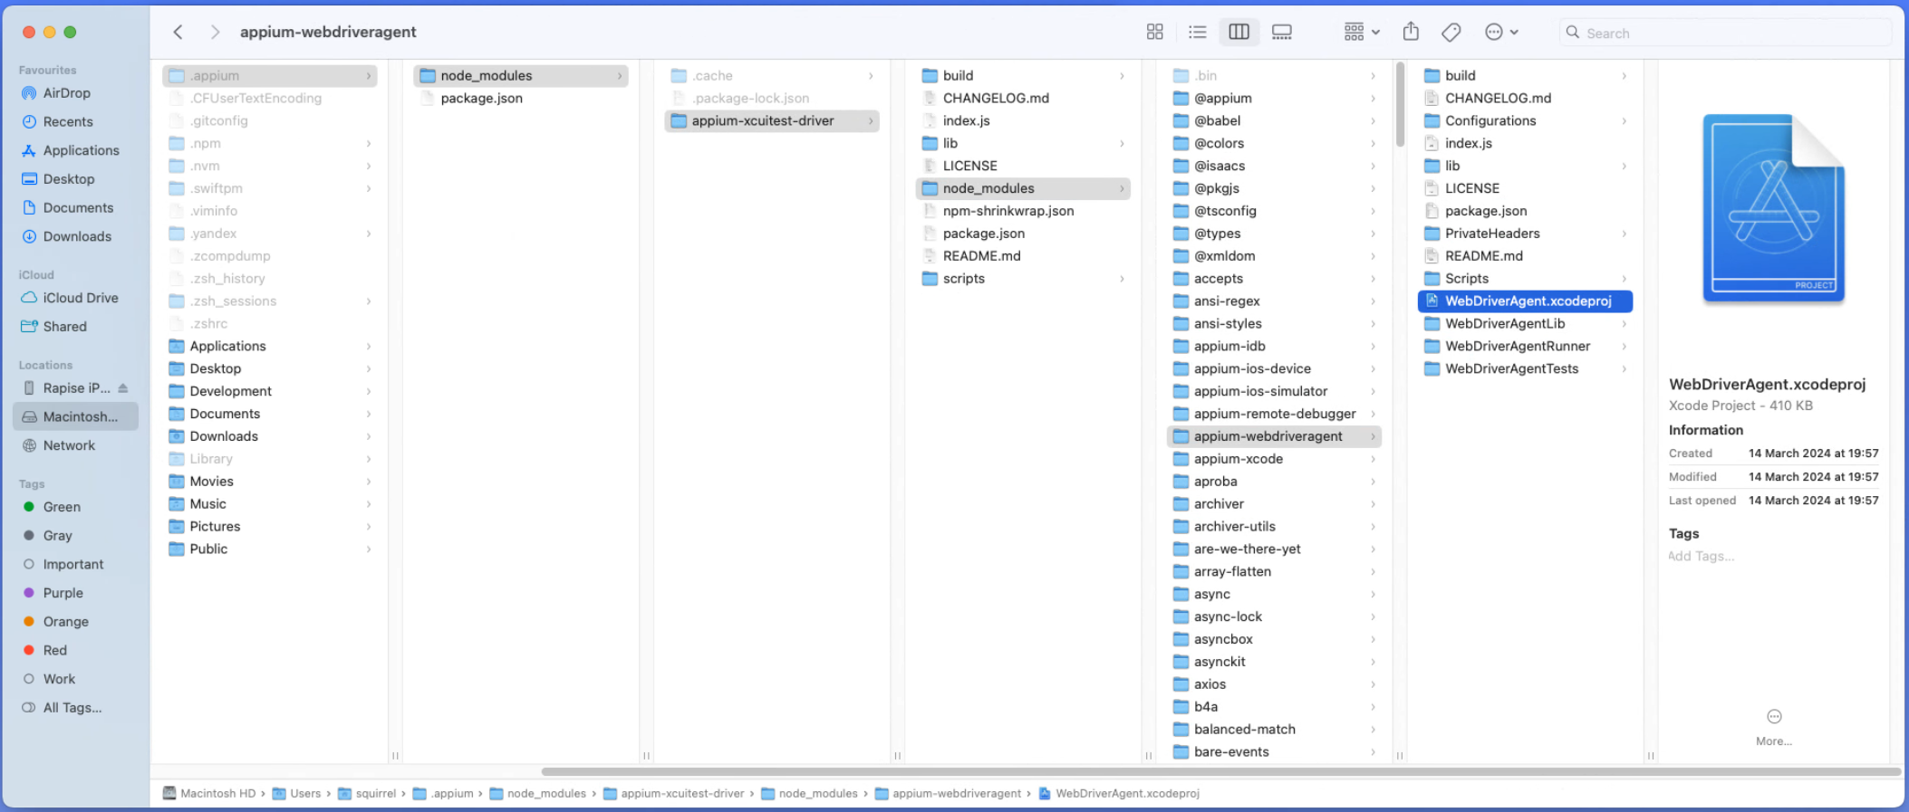Viewport: 1909px width, 812px height.
Task: Select the Red tag in sidebar
Action: pyautogui.click(x=54, y=650)
